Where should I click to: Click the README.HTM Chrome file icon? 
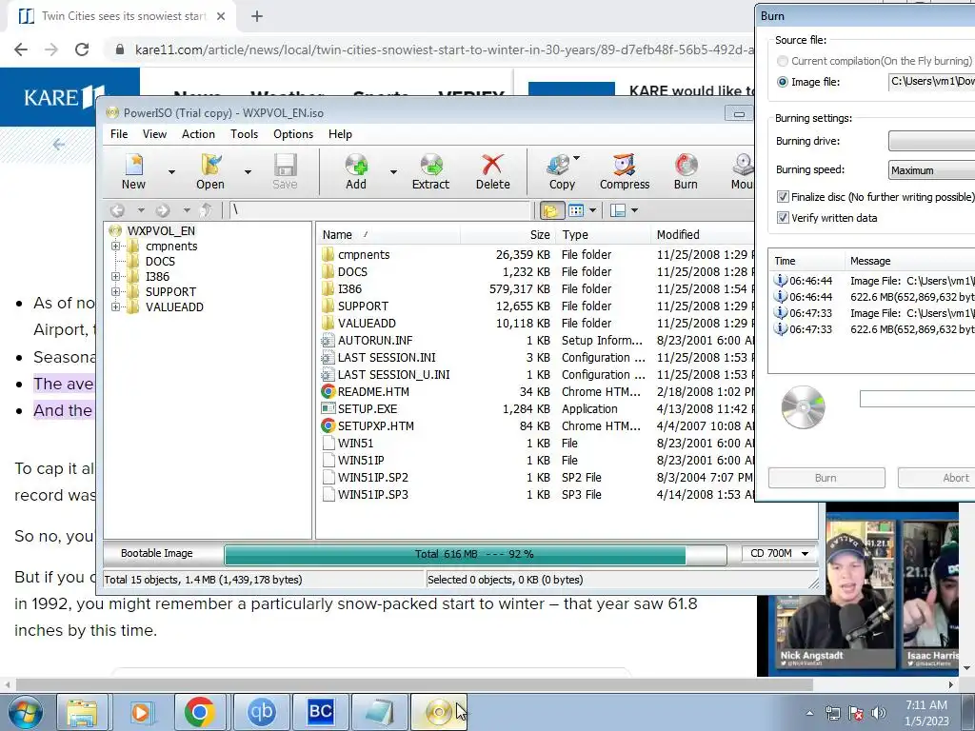(x=328, y=391)
